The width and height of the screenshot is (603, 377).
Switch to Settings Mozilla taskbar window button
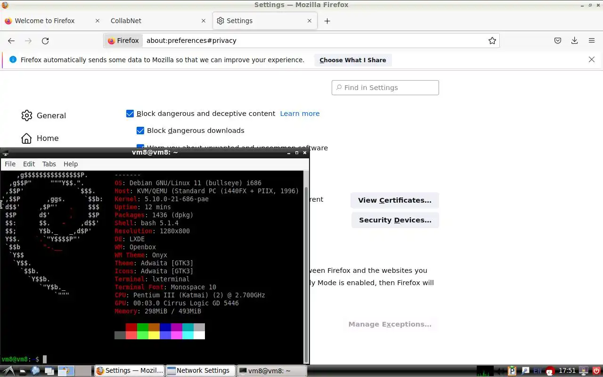pos(130,371)
